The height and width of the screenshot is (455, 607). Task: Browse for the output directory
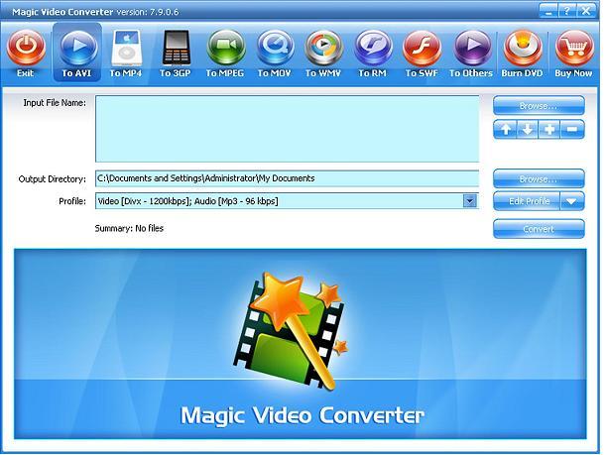pyautogui.click(x=539, y=178)
